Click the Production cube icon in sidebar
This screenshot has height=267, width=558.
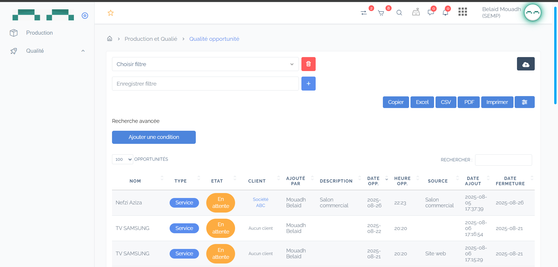click(x=14, y=33)
